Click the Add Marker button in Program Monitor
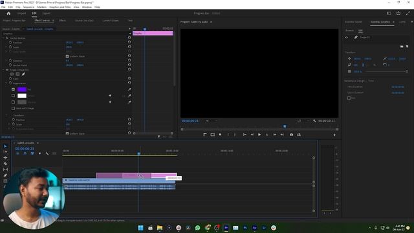The height and width of the screenshot is (233, 414). pos(220,135)
